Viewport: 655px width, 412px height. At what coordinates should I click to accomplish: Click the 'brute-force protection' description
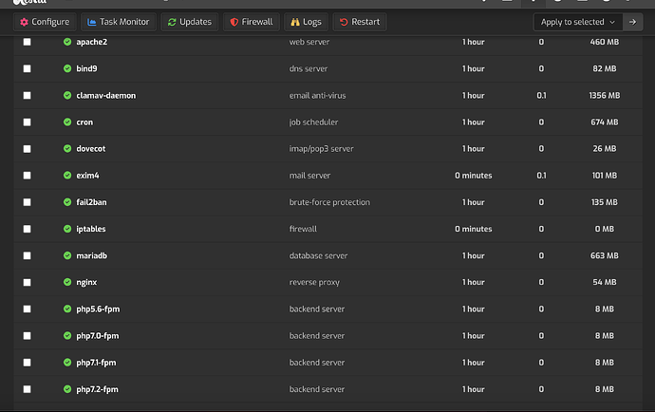[x=329, y=202]
